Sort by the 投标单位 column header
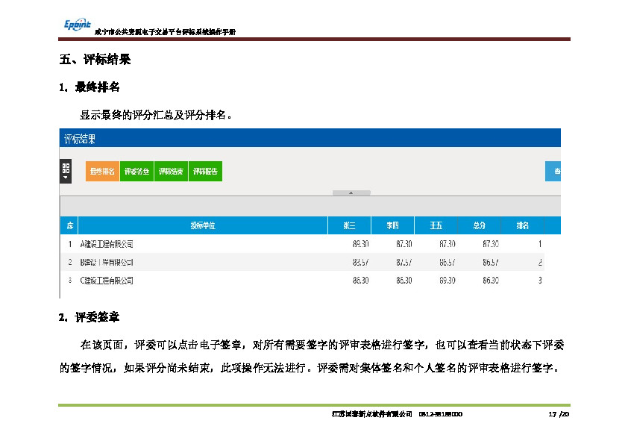 203,225
